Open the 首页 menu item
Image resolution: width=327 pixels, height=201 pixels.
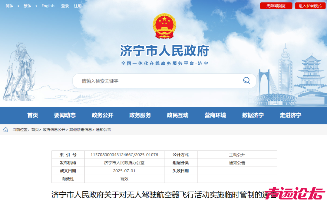click(32, 115)
